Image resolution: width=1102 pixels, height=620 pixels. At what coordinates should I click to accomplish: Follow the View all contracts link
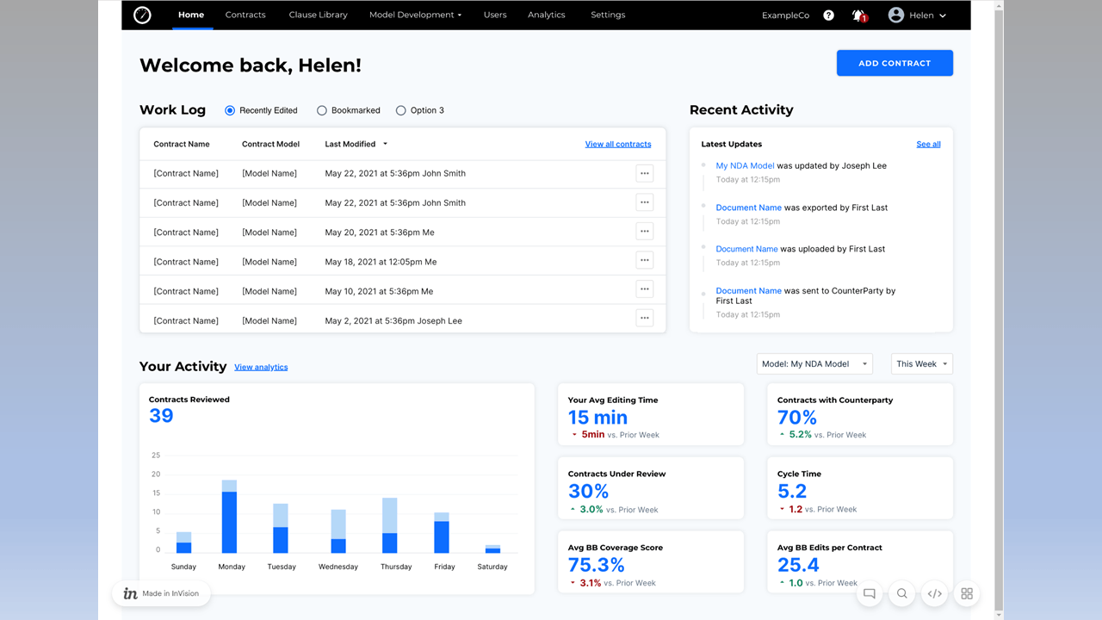618,144
